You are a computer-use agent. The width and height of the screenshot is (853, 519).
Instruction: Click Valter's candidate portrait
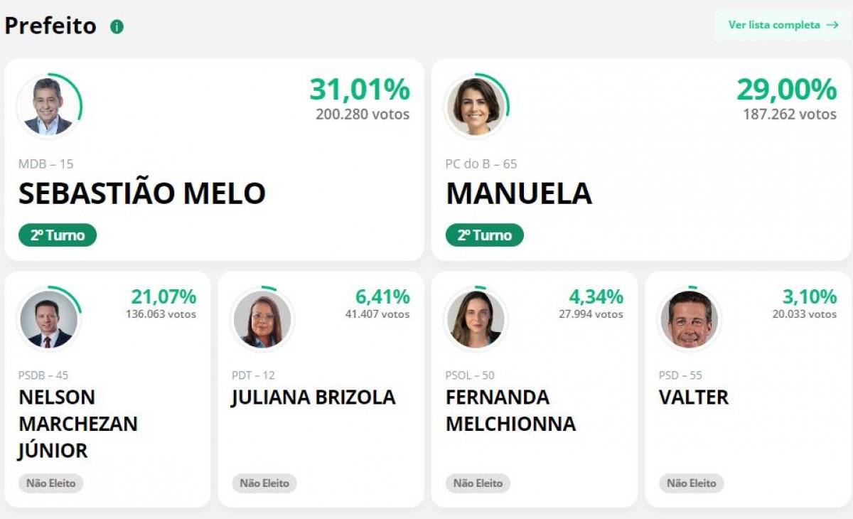[x=689, y=319]
